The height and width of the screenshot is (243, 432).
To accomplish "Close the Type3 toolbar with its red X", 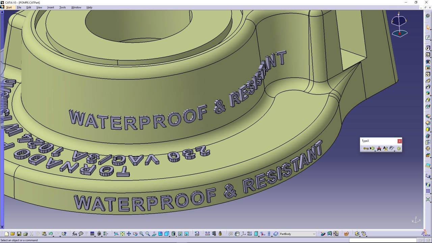I will 400,141.
